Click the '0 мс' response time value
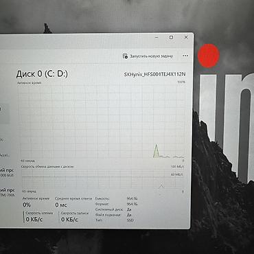 pos(61,205)
